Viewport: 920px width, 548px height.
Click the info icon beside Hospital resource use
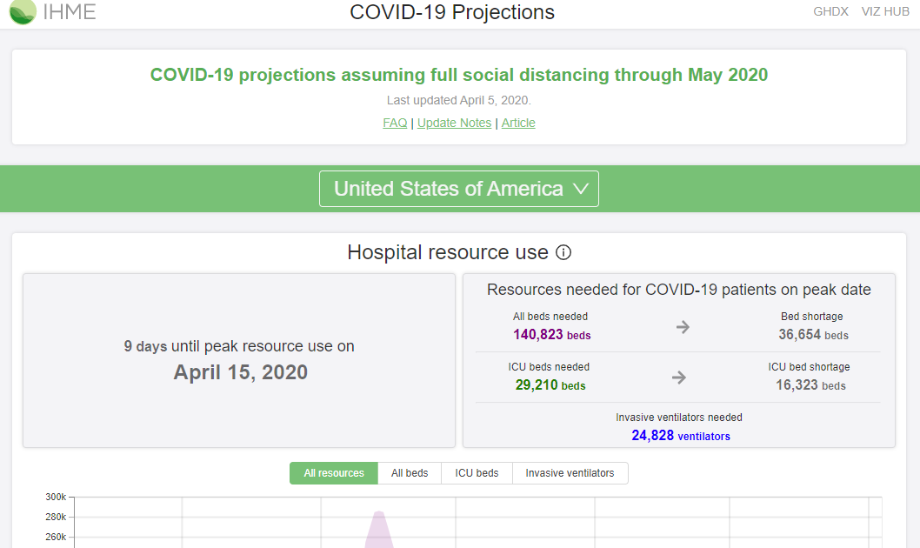pos(563,252)
